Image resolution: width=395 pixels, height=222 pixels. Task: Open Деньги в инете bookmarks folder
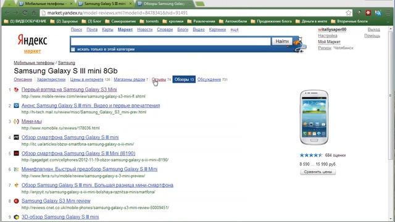[311, 22]
